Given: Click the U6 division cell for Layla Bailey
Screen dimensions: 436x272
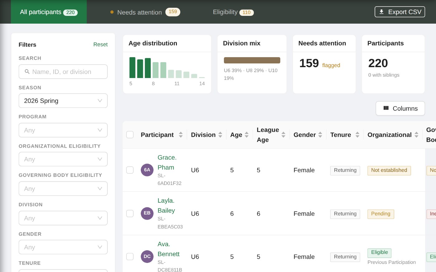Looking at the screenshot, I should coord(195,214).
